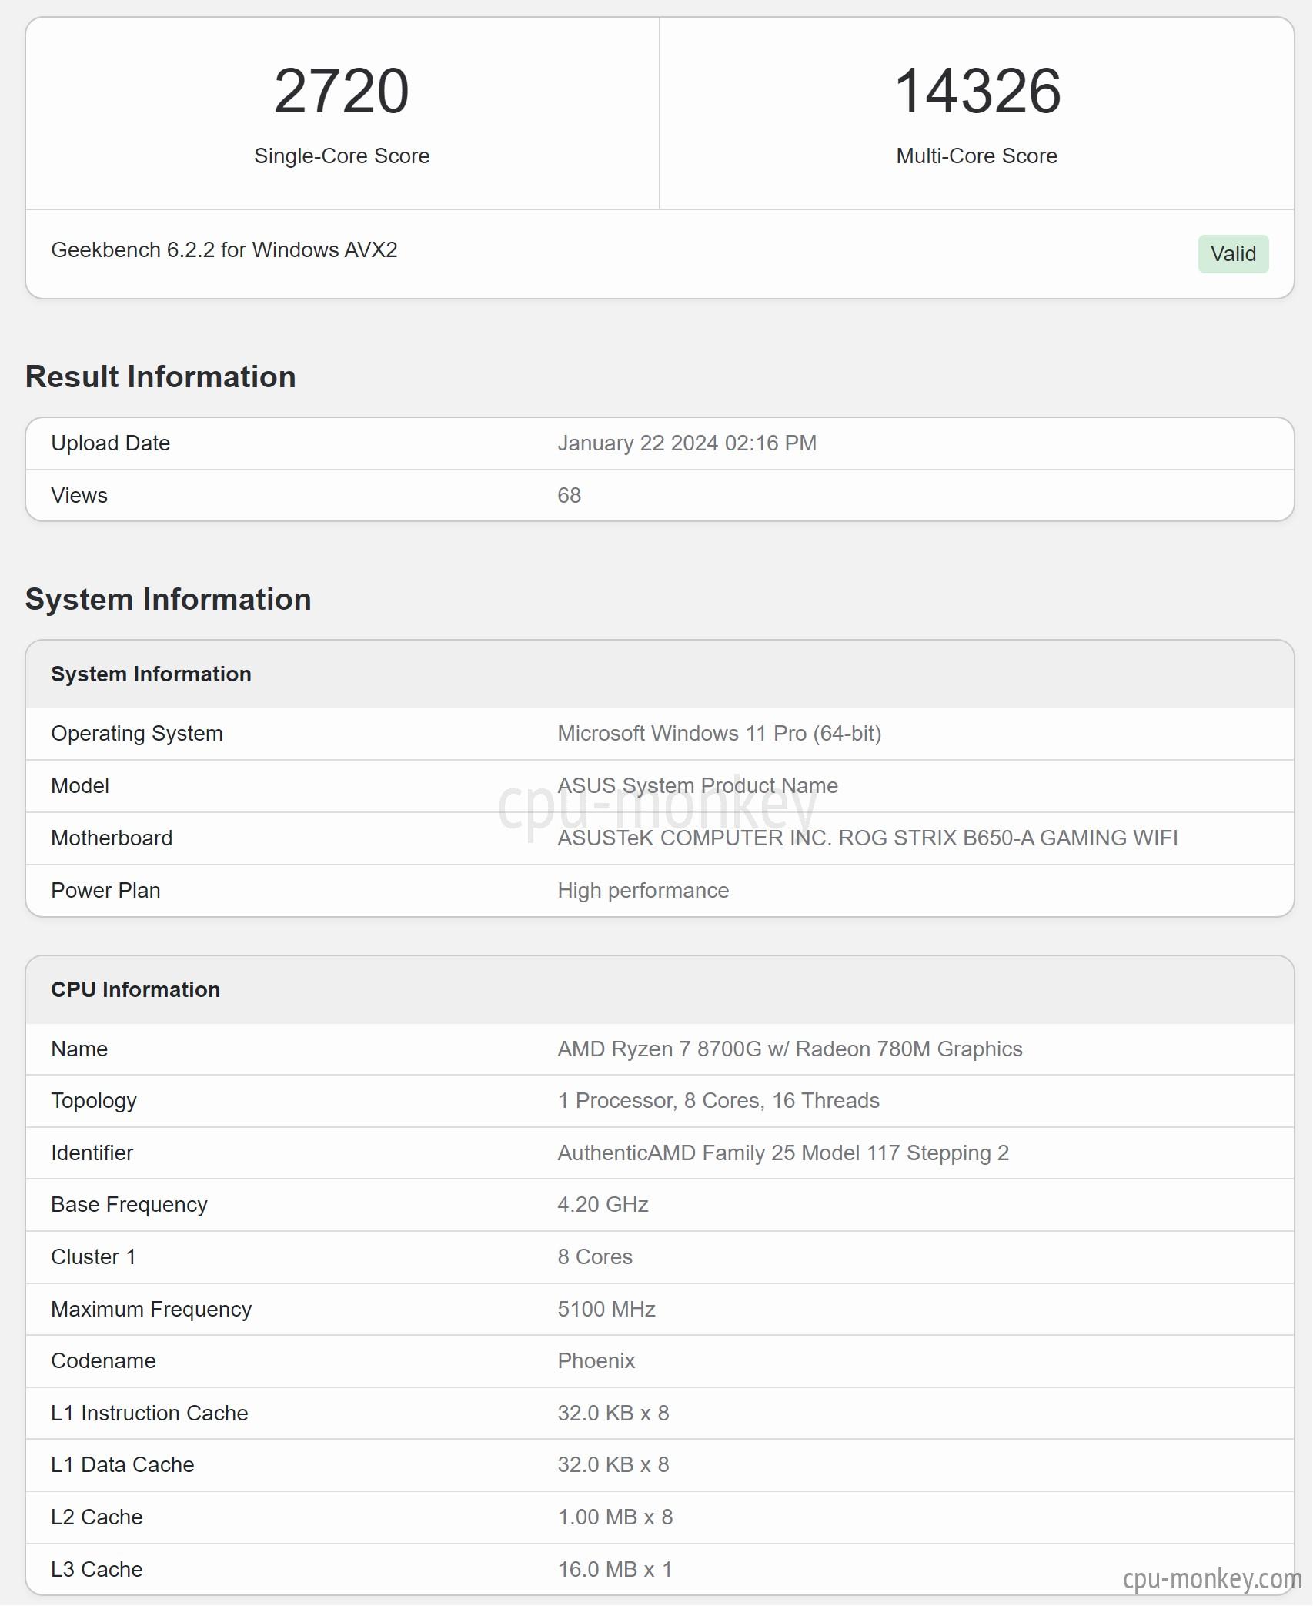Click the ROG STRIX B650-A motherboard value

pos(867,838)
